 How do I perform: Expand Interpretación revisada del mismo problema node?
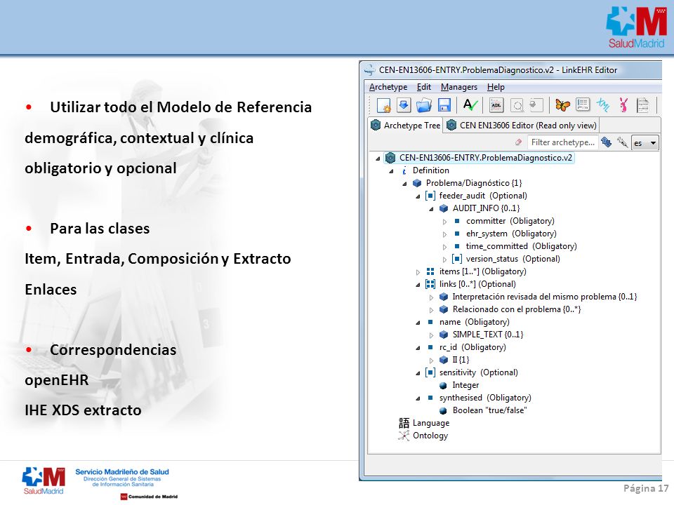(432, 297)
